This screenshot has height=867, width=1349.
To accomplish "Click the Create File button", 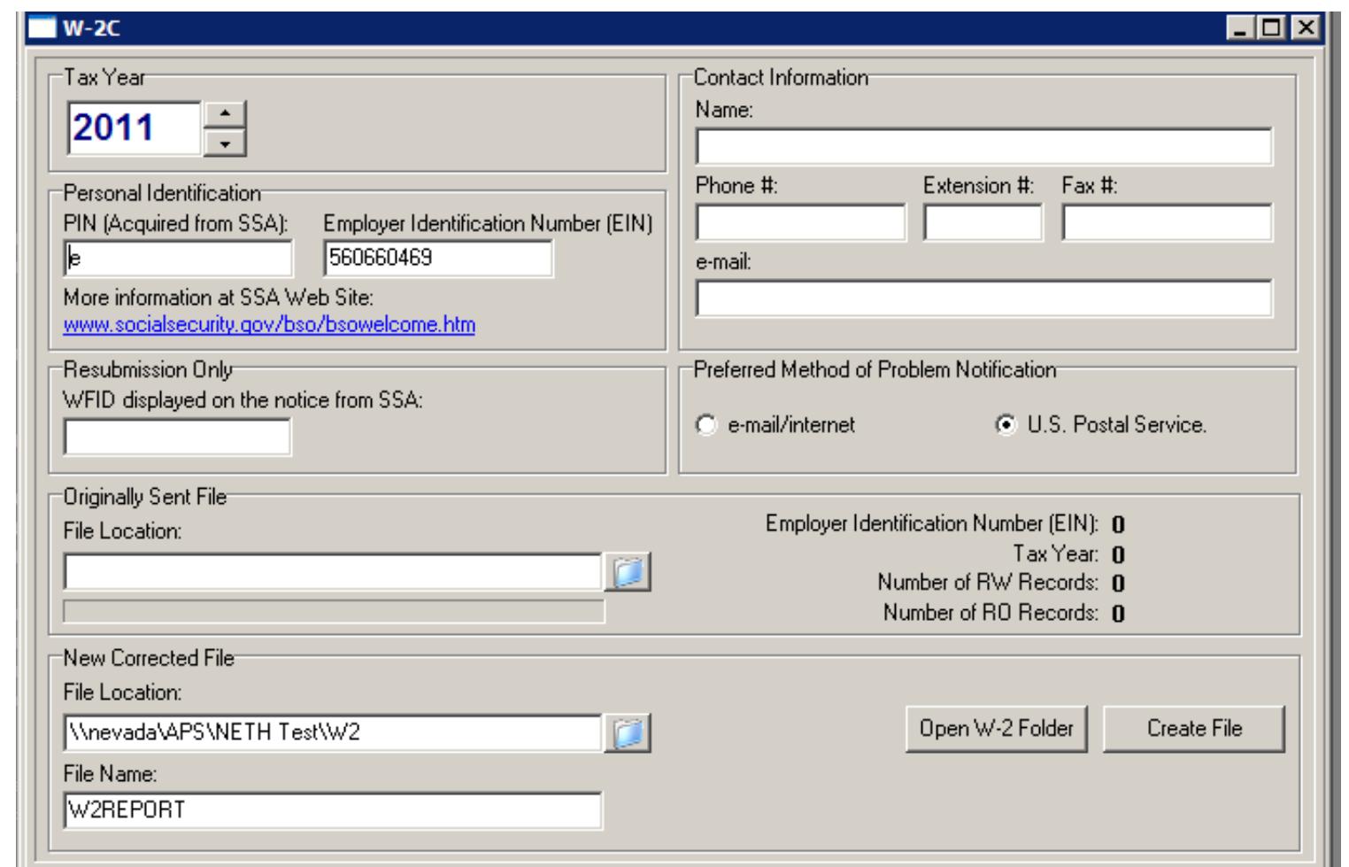I will point(1194,729).
